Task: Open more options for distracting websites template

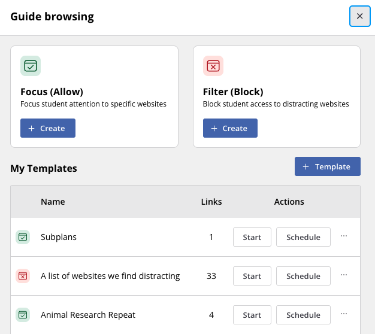Action: 344,275
